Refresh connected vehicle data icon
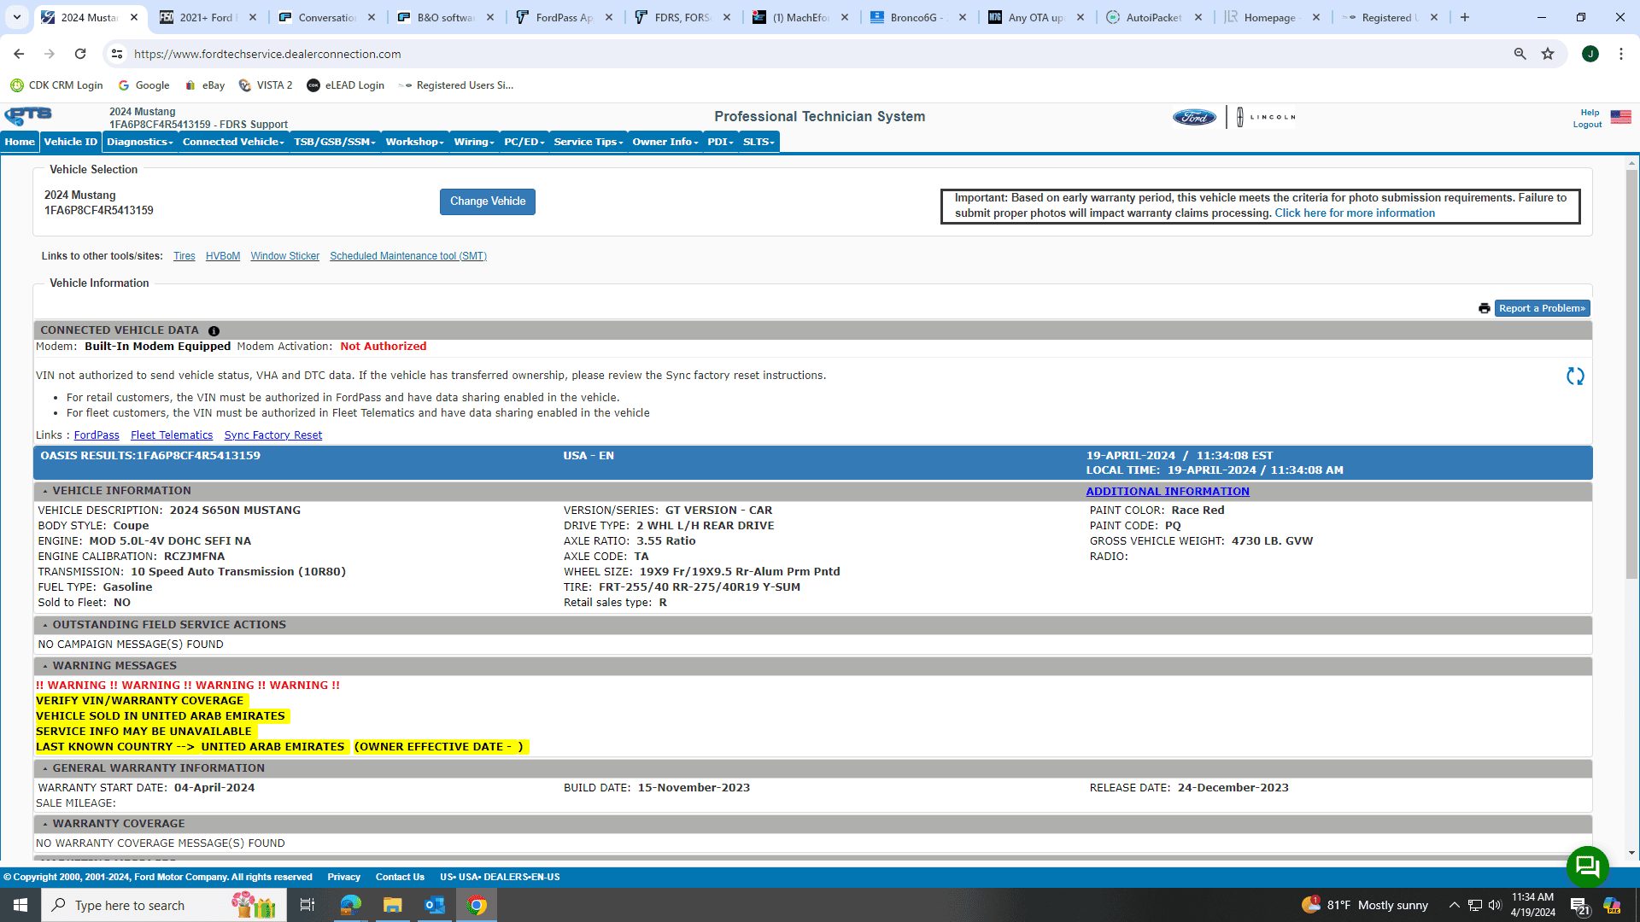The width and height of the screenshot is (1640, 922). [1575, 376]
